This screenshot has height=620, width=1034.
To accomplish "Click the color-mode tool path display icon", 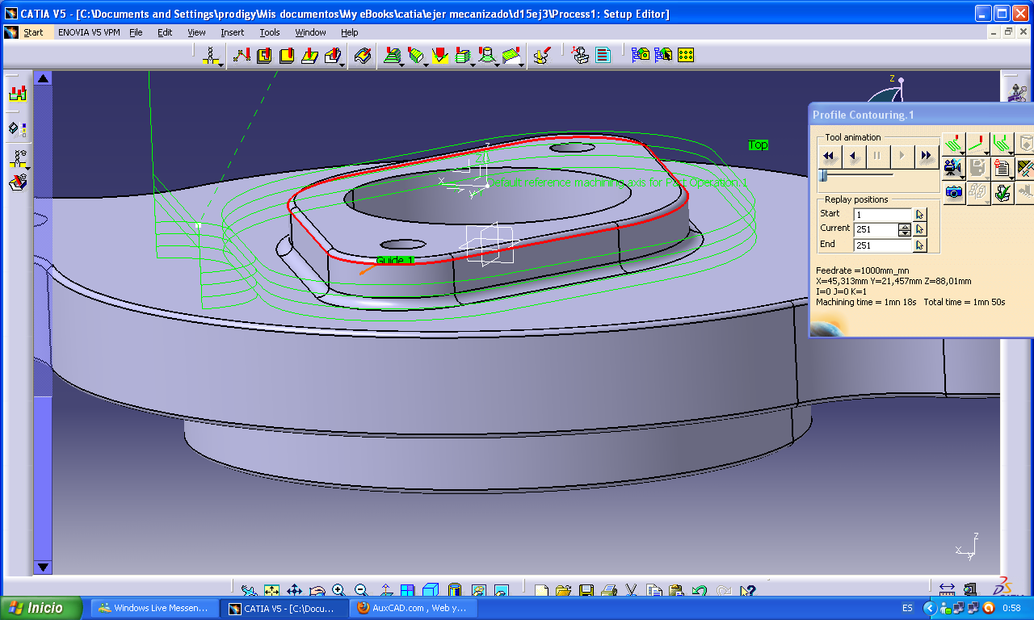I will pyautogui.click(x=1002, y=143).
